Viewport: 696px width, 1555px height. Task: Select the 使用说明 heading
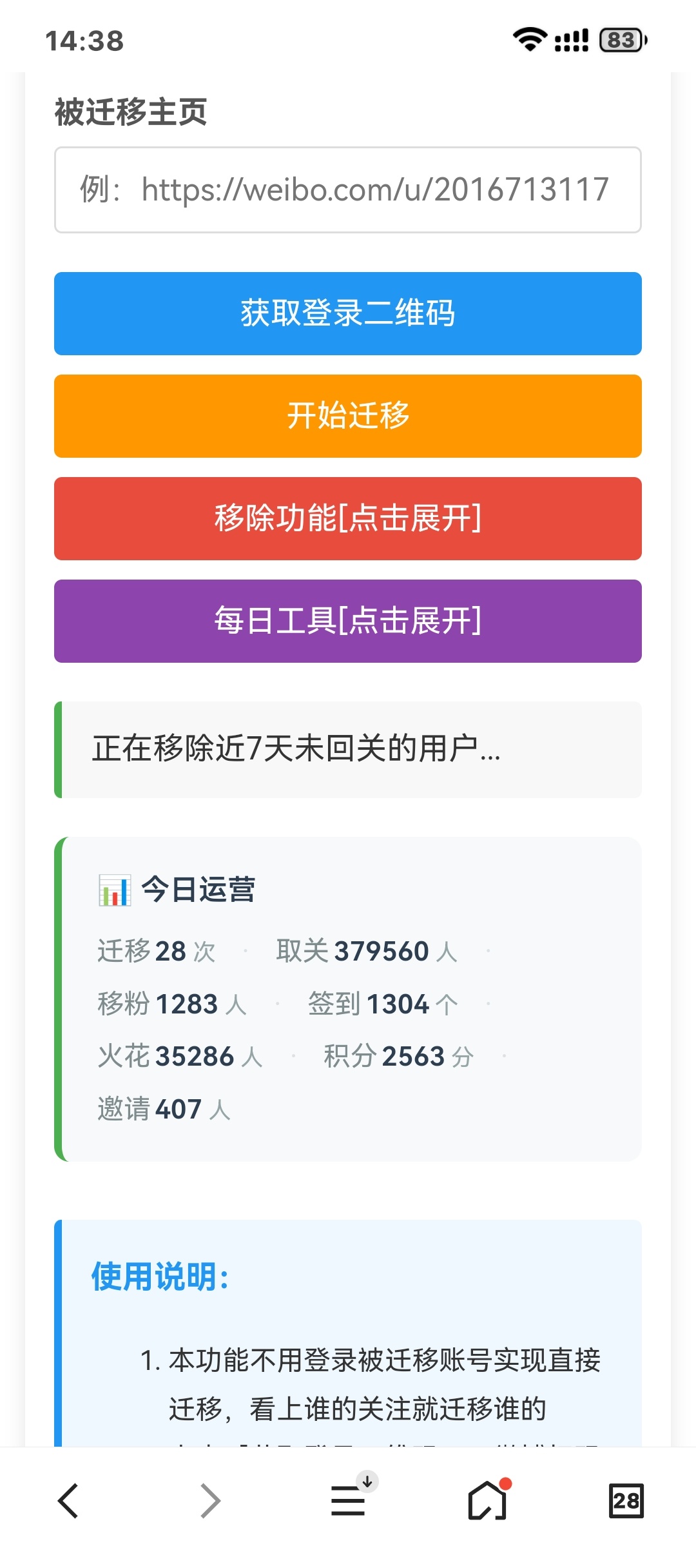tap(160, 1276)
